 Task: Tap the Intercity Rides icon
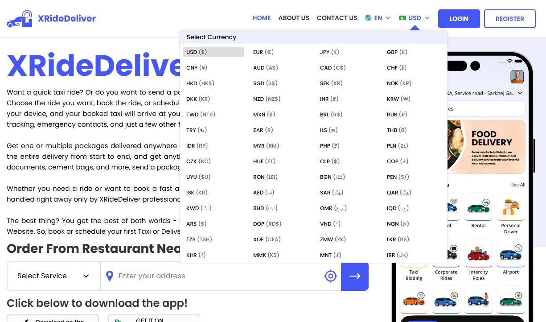coord(478,254)
